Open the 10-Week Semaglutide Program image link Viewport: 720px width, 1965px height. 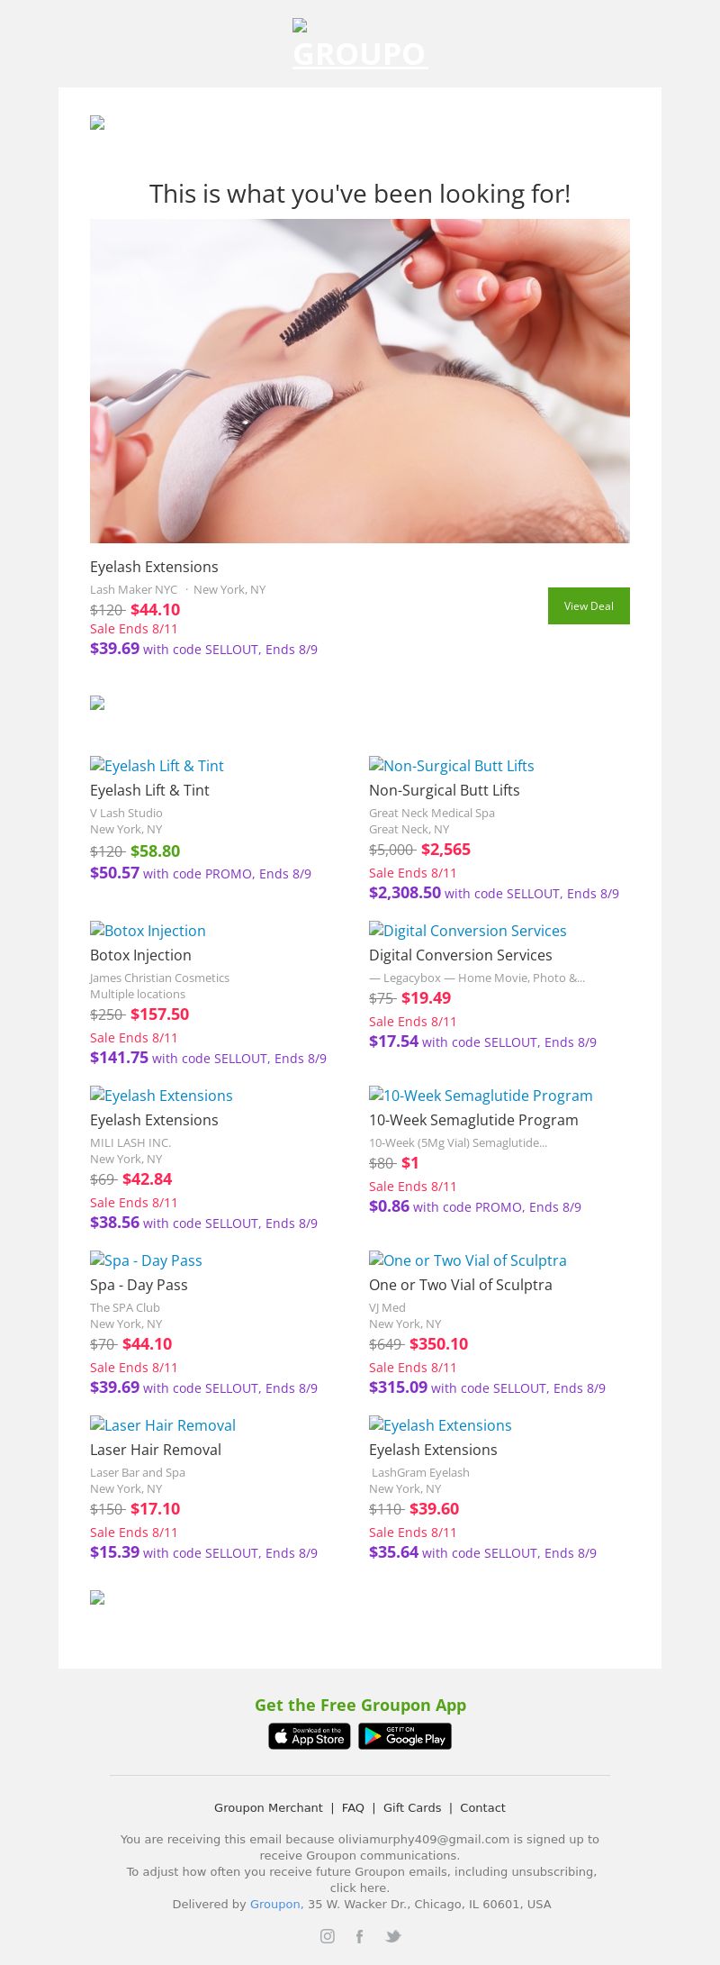pos(481,1096)
